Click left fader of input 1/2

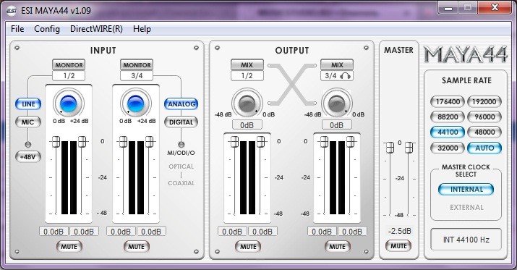56,142
